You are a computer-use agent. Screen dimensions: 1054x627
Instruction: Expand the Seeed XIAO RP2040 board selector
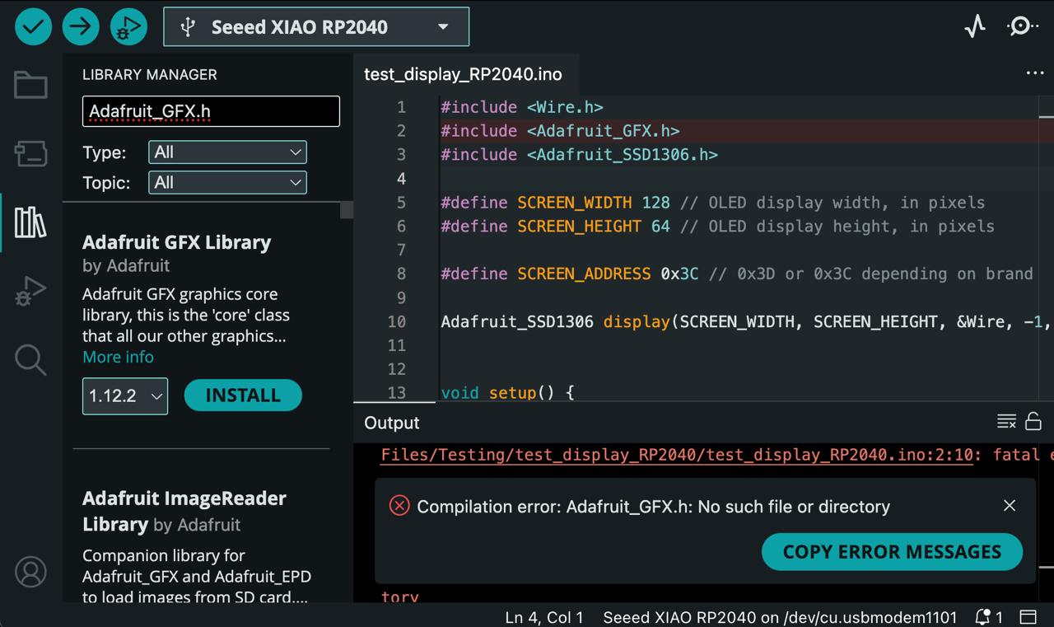coord(316,27)
